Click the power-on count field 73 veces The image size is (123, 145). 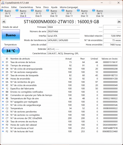click(112, 40)
